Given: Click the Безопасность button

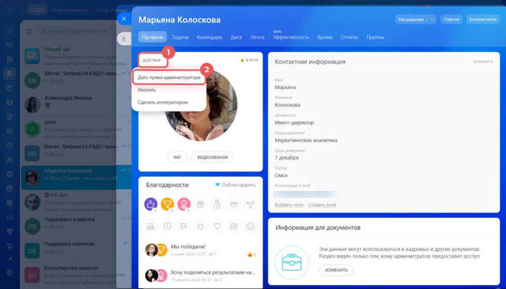Looking at the screenshot, I should (x=483, y=19).
